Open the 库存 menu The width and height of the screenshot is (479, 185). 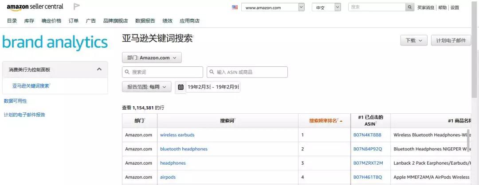pos(29,21)
